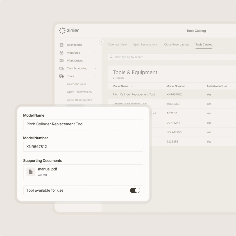Image resolution: width=236 pixels, height=236 pixels.
Task: Click the XNR667812 cell in the table
Action: (x=174, y=94)
